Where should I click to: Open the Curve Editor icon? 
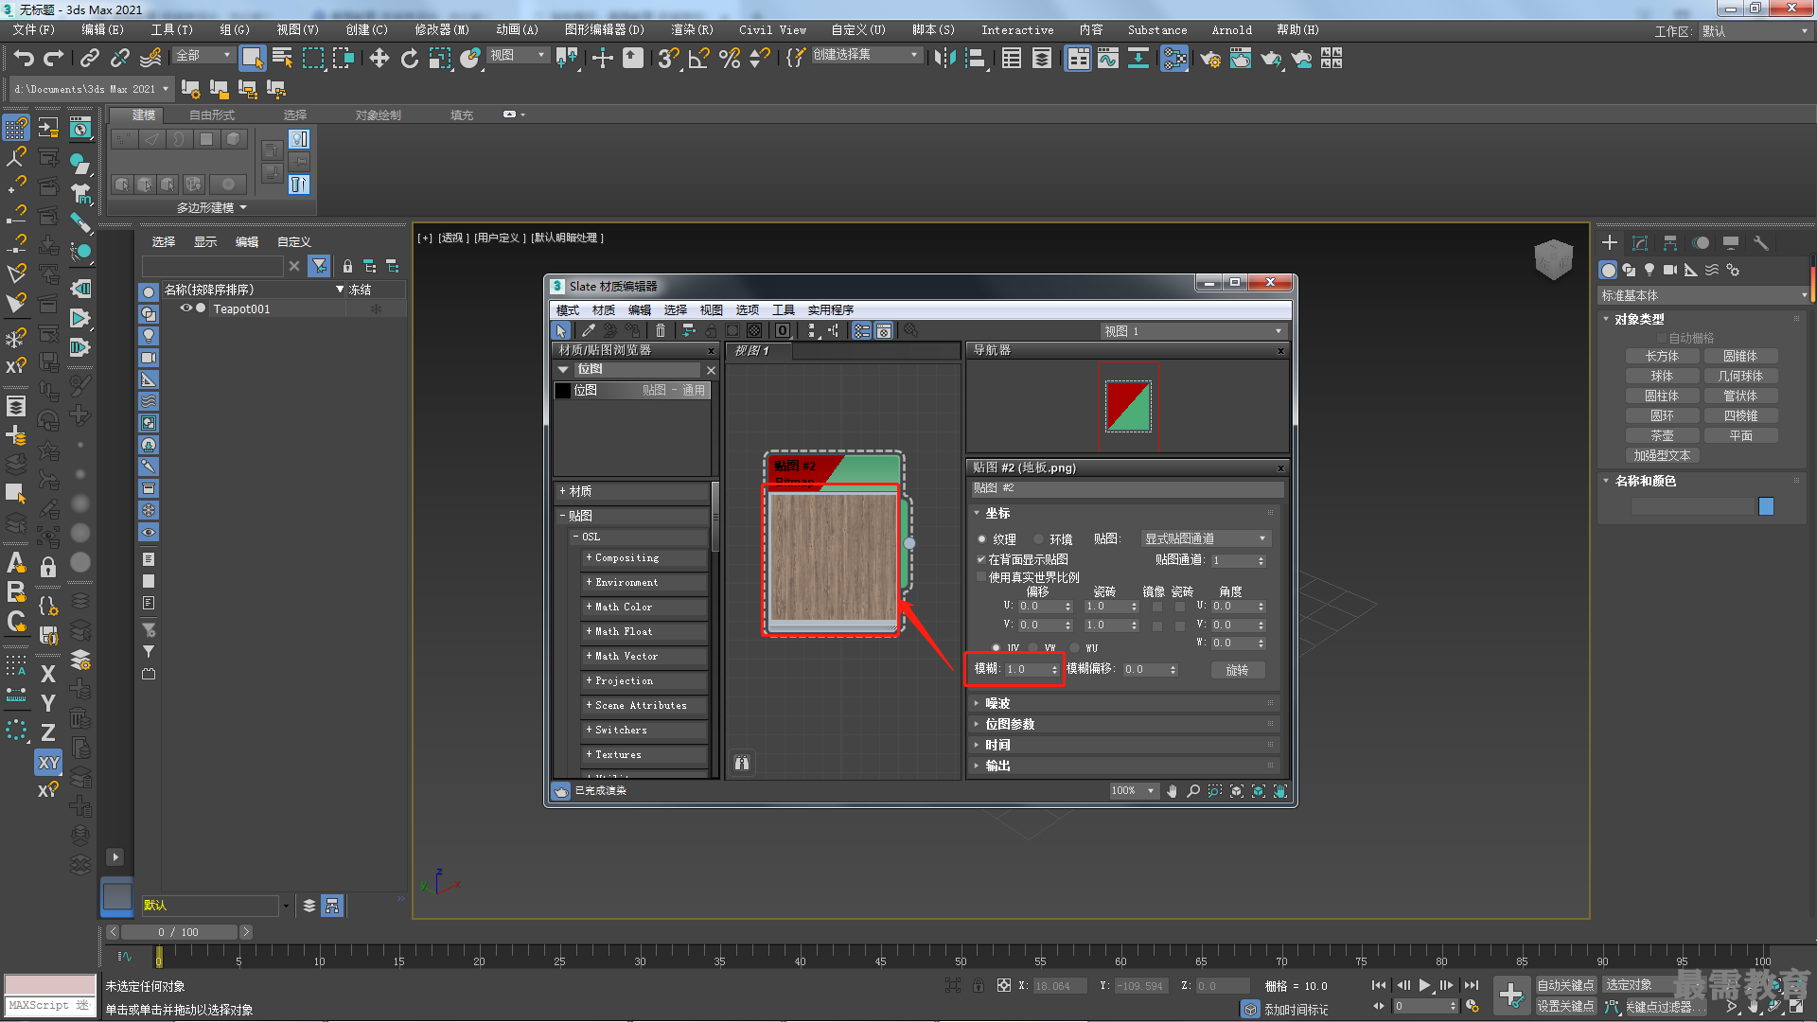click(x=1108, y=59)
